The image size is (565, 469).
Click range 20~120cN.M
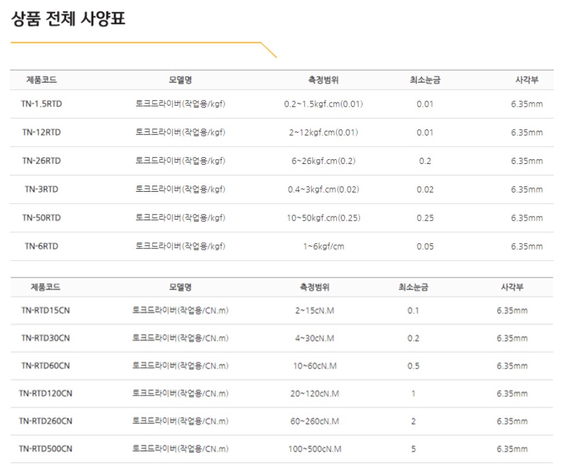pos(314,394)
